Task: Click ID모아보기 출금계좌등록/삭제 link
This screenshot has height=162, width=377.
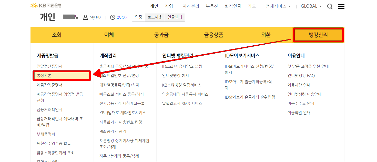Action: [x=248, y=85]
